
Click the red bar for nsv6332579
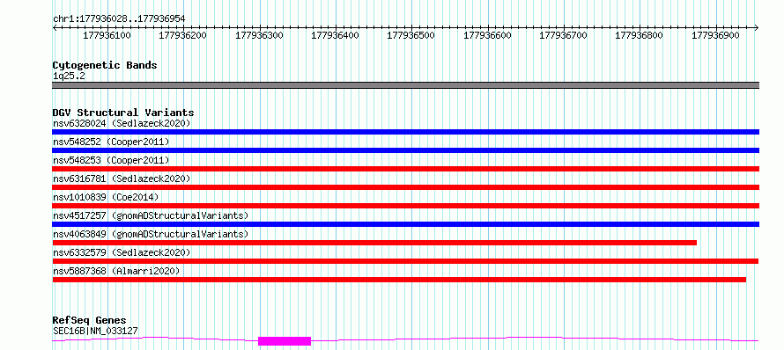point(405,261)
